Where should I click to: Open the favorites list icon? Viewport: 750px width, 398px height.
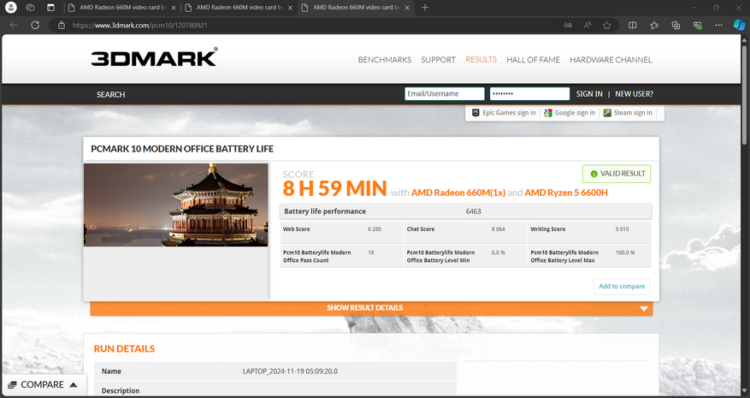point(654,26)
